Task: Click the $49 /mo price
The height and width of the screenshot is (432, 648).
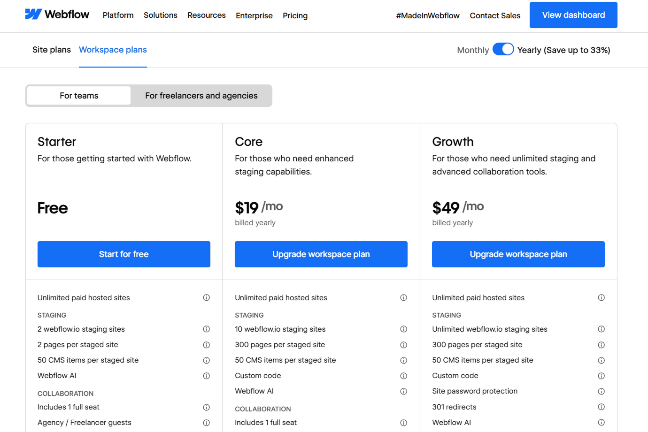Action: (x=458, y=207)
